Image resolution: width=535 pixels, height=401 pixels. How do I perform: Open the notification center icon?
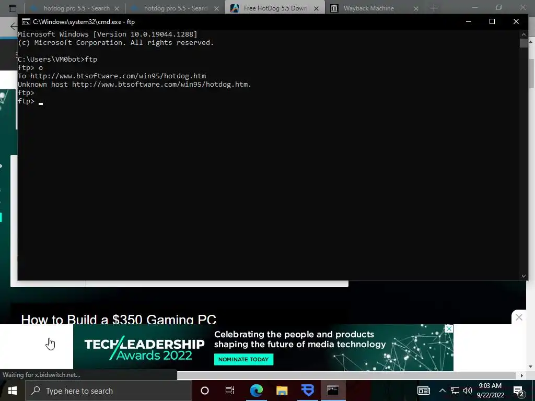[519, 391]
